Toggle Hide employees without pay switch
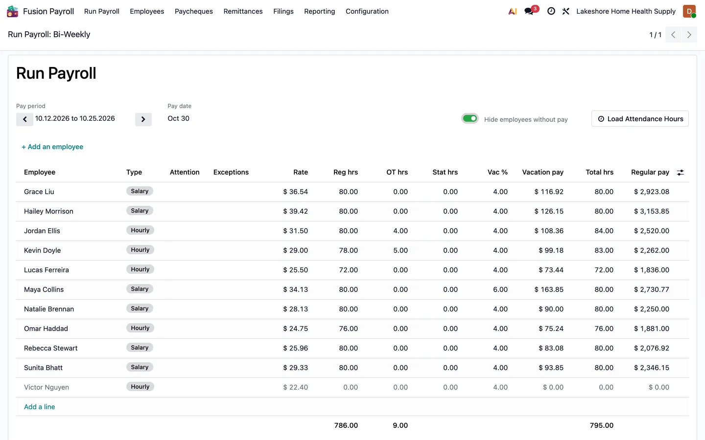705x440 pixels. [x=470, y=118]
